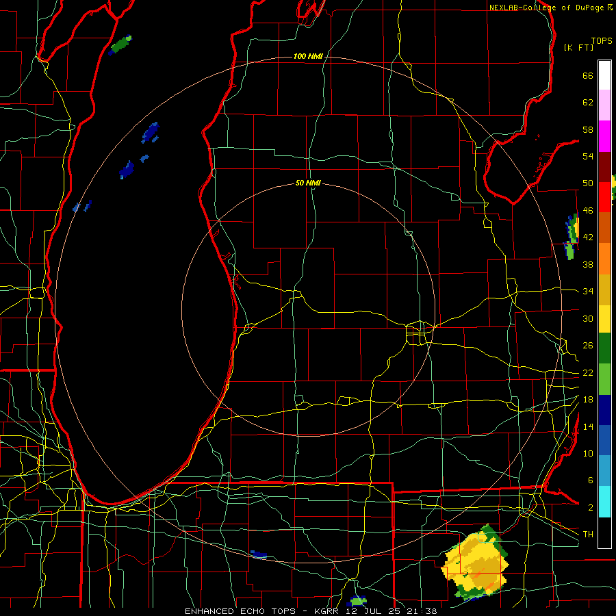This screenshot has width=616, height=616.
Task: Click the magenta legend color swatch
Action: (x=604, y=136)
